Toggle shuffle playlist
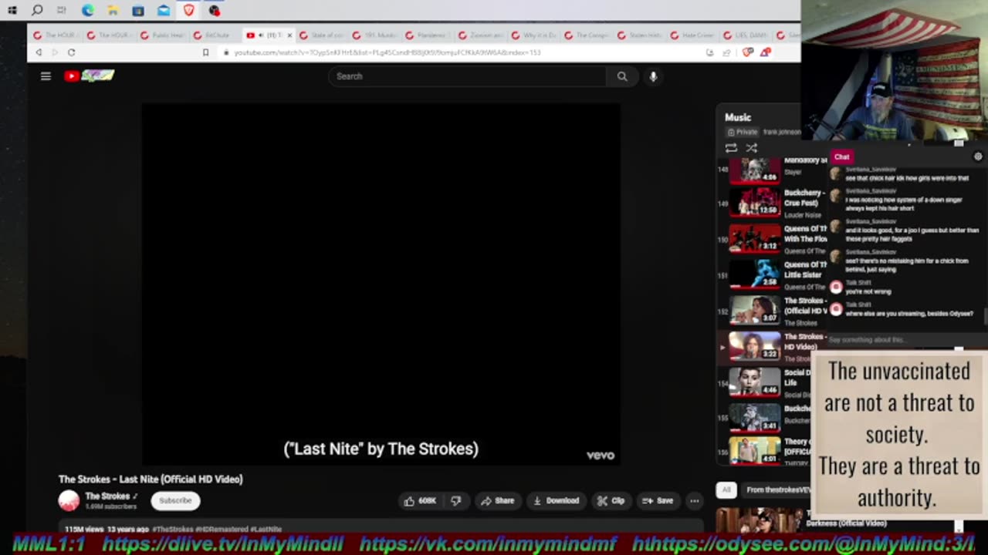The width and height of the screenshot is (988, 555). tap(751, 148)
